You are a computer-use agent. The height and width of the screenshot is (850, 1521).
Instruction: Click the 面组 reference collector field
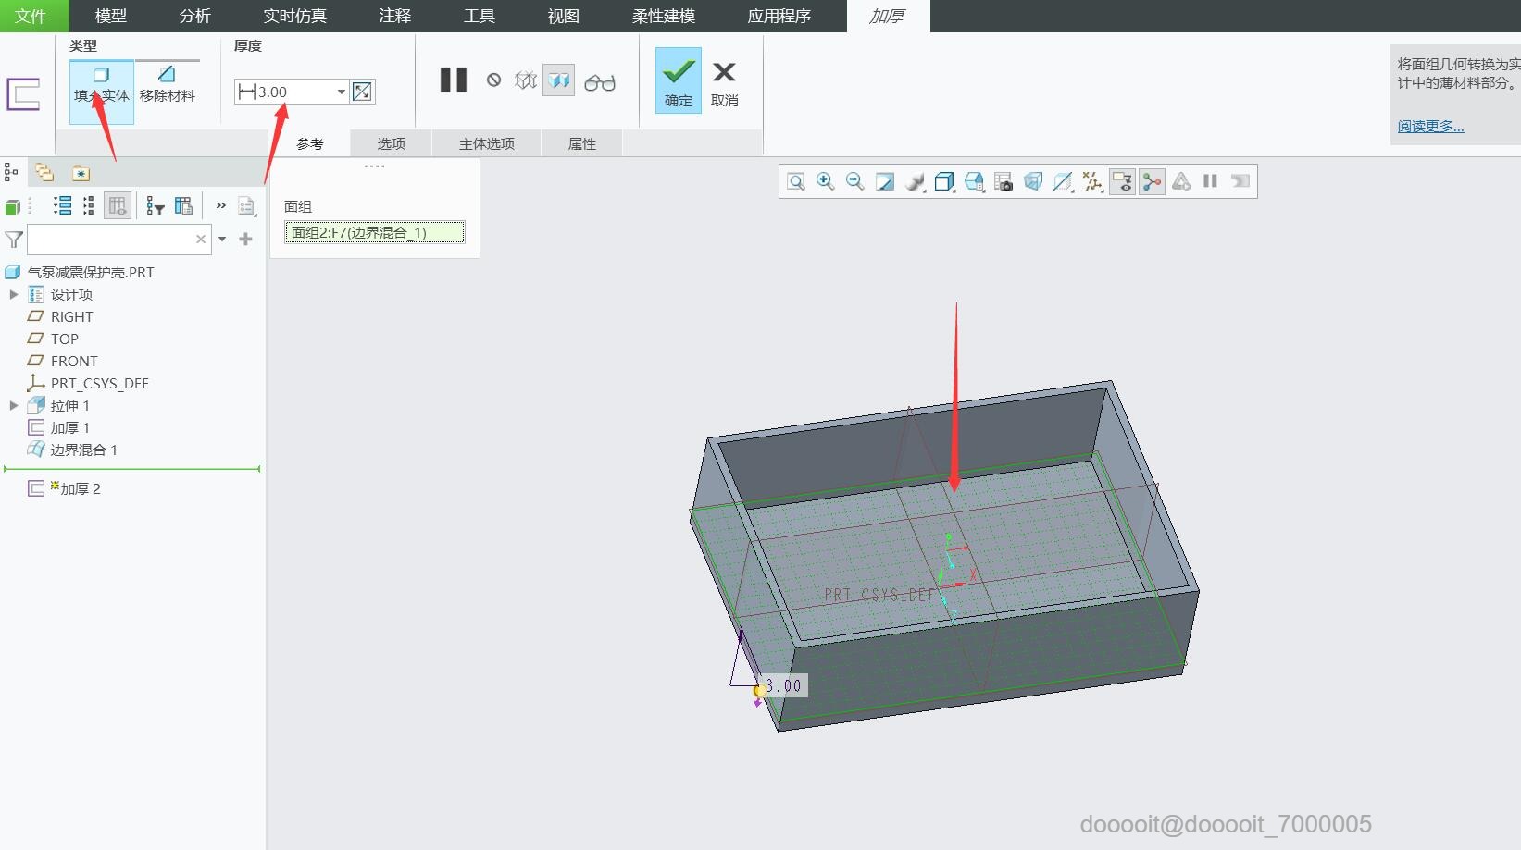coord(374,232)
